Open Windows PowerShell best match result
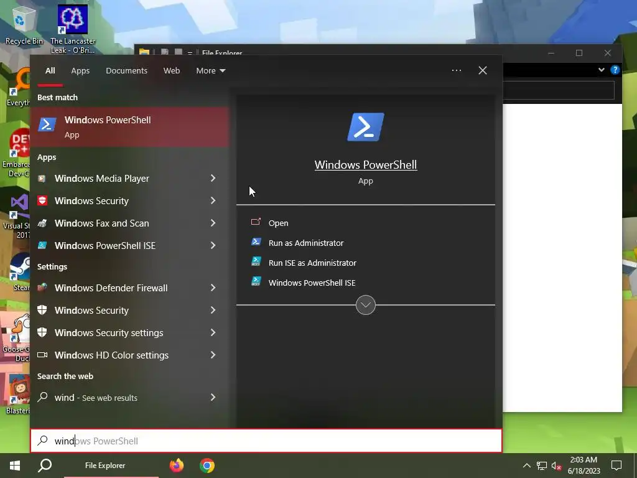 pos(130,127)
